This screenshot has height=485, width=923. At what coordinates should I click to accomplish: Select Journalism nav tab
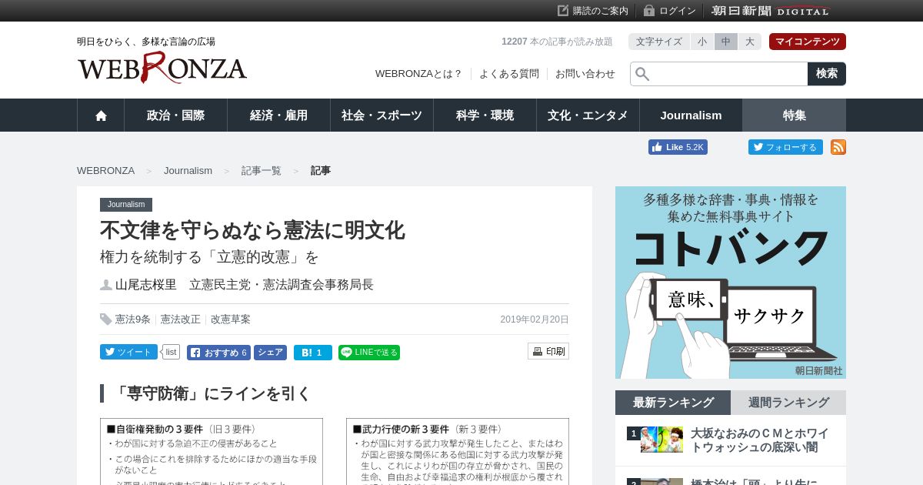691,115
